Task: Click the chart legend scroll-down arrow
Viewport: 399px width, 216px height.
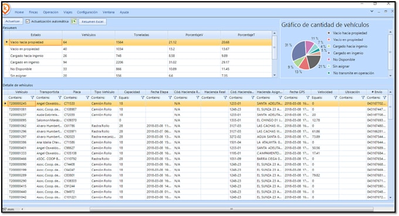Action: 390,76
